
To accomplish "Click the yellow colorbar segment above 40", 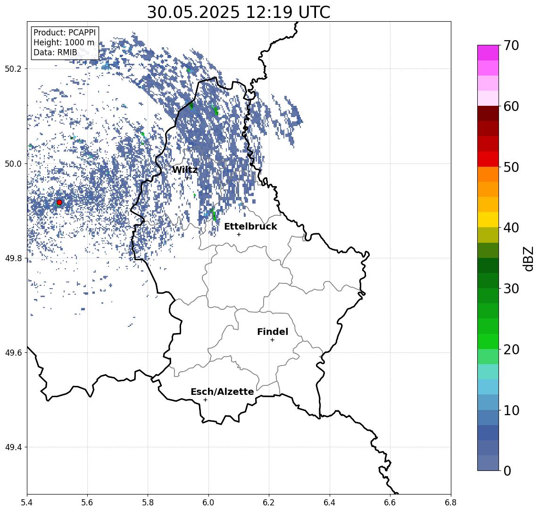I will coord(488,220).
